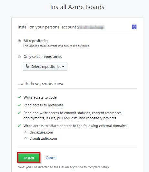Viewport: 149px width, 172px height.
Task: Click the Only select repositories label text
Action: [43, 57]
